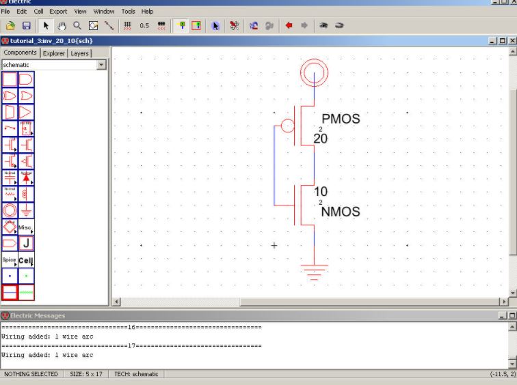Viewport: 517px width, 385px height.
Task: Expand the Spice component submenu
Action: (x=10, y=260)
